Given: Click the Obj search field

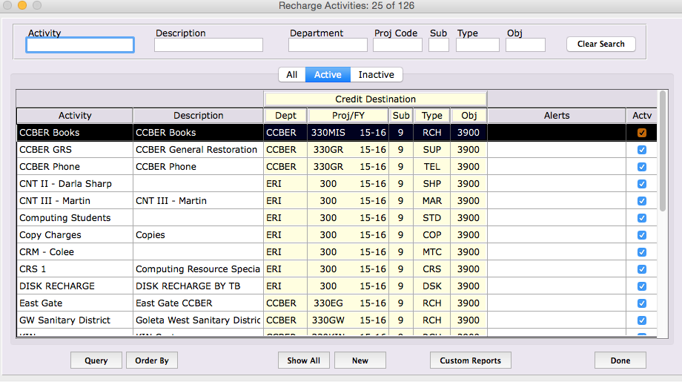Looking at the screenshot, I should [526, 45].
